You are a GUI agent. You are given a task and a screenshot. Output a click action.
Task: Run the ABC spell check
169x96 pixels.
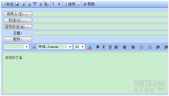pyautogui.click(x=35, y=4)
